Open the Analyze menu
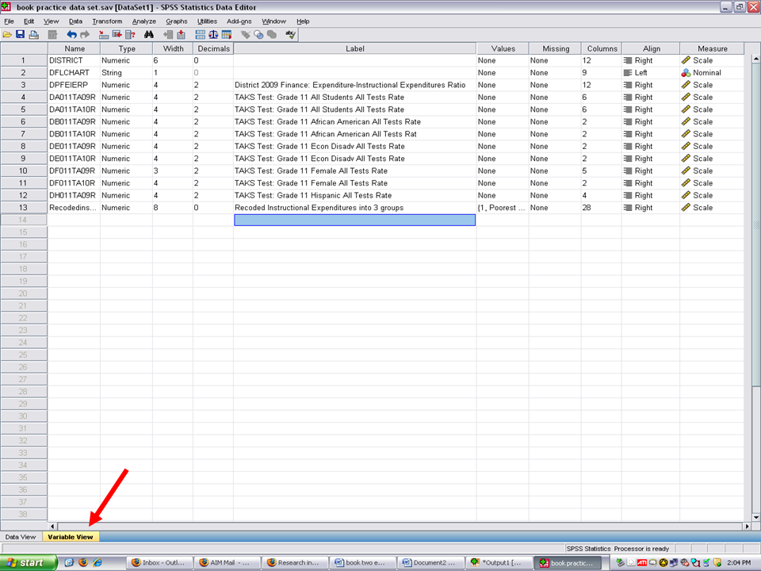 (143, 21)
